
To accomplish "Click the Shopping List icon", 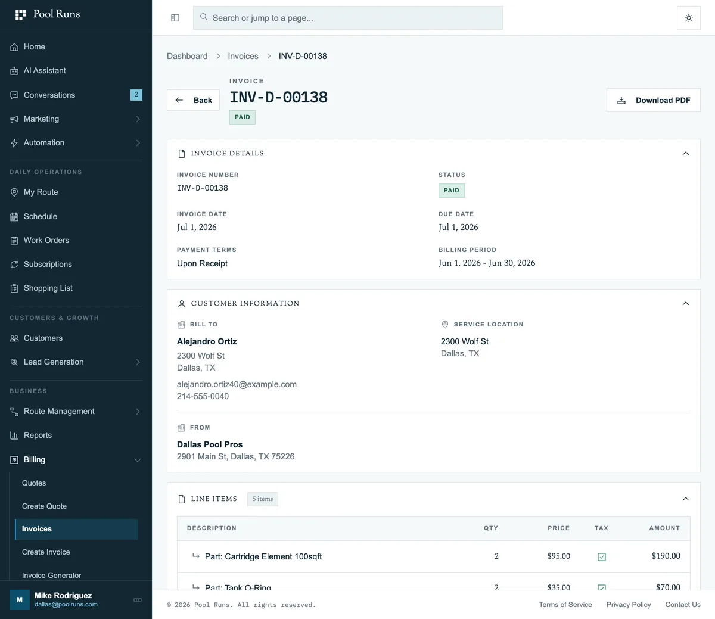I will [14, 288].
